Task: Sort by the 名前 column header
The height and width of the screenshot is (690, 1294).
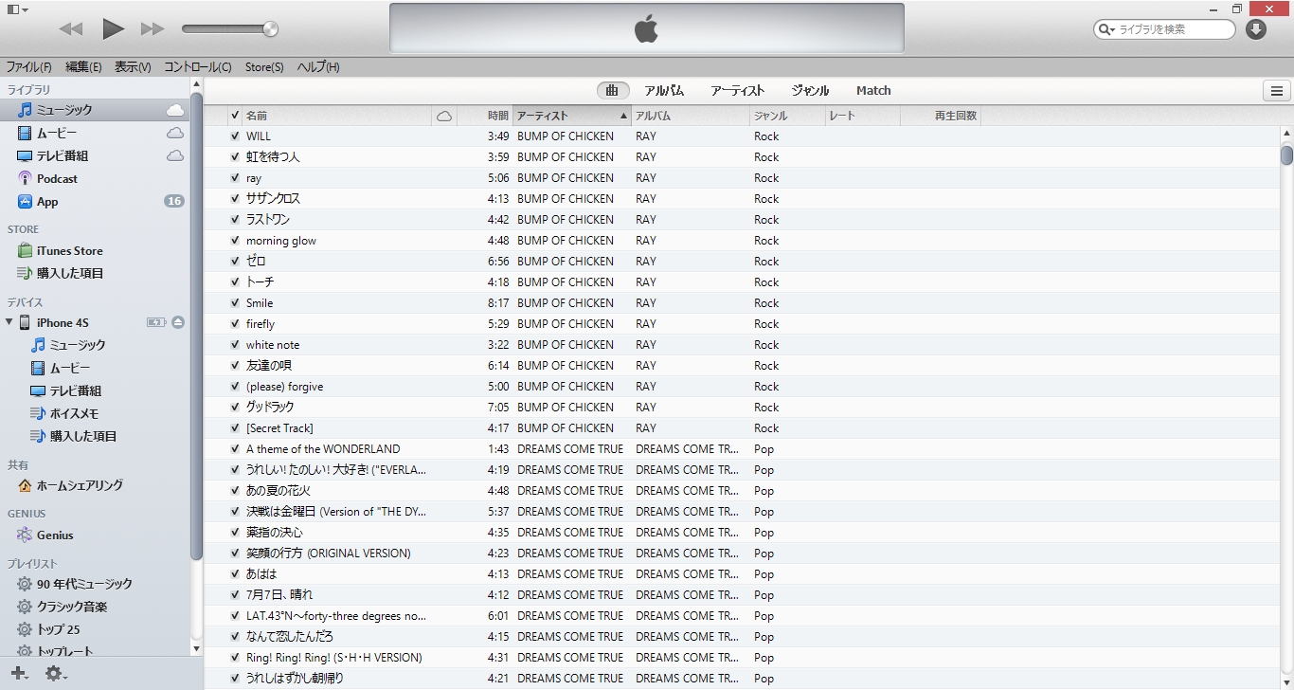Action: 337,116
